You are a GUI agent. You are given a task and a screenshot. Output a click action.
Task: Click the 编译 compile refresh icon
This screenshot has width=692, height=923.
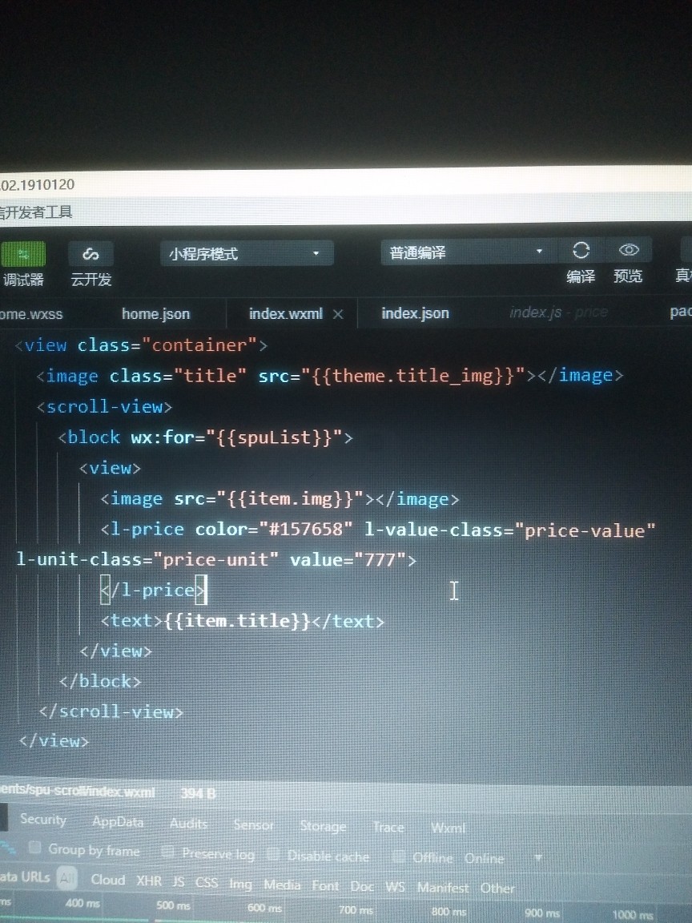[x=581, y=251]
